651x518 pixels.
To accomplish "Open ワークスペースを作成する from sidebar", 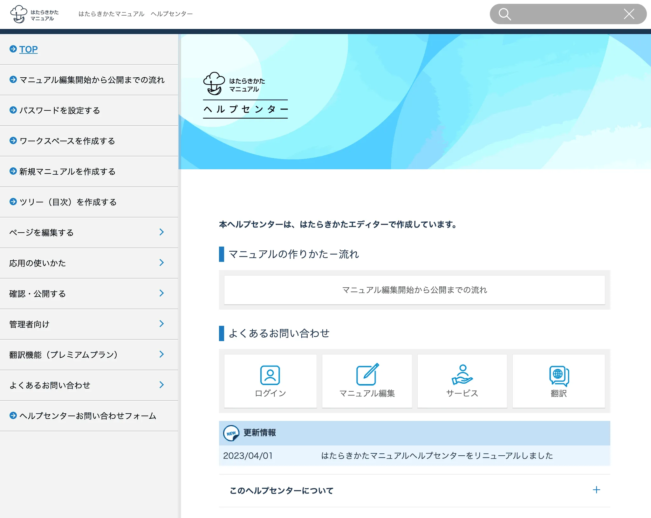I will pos(67,141).
